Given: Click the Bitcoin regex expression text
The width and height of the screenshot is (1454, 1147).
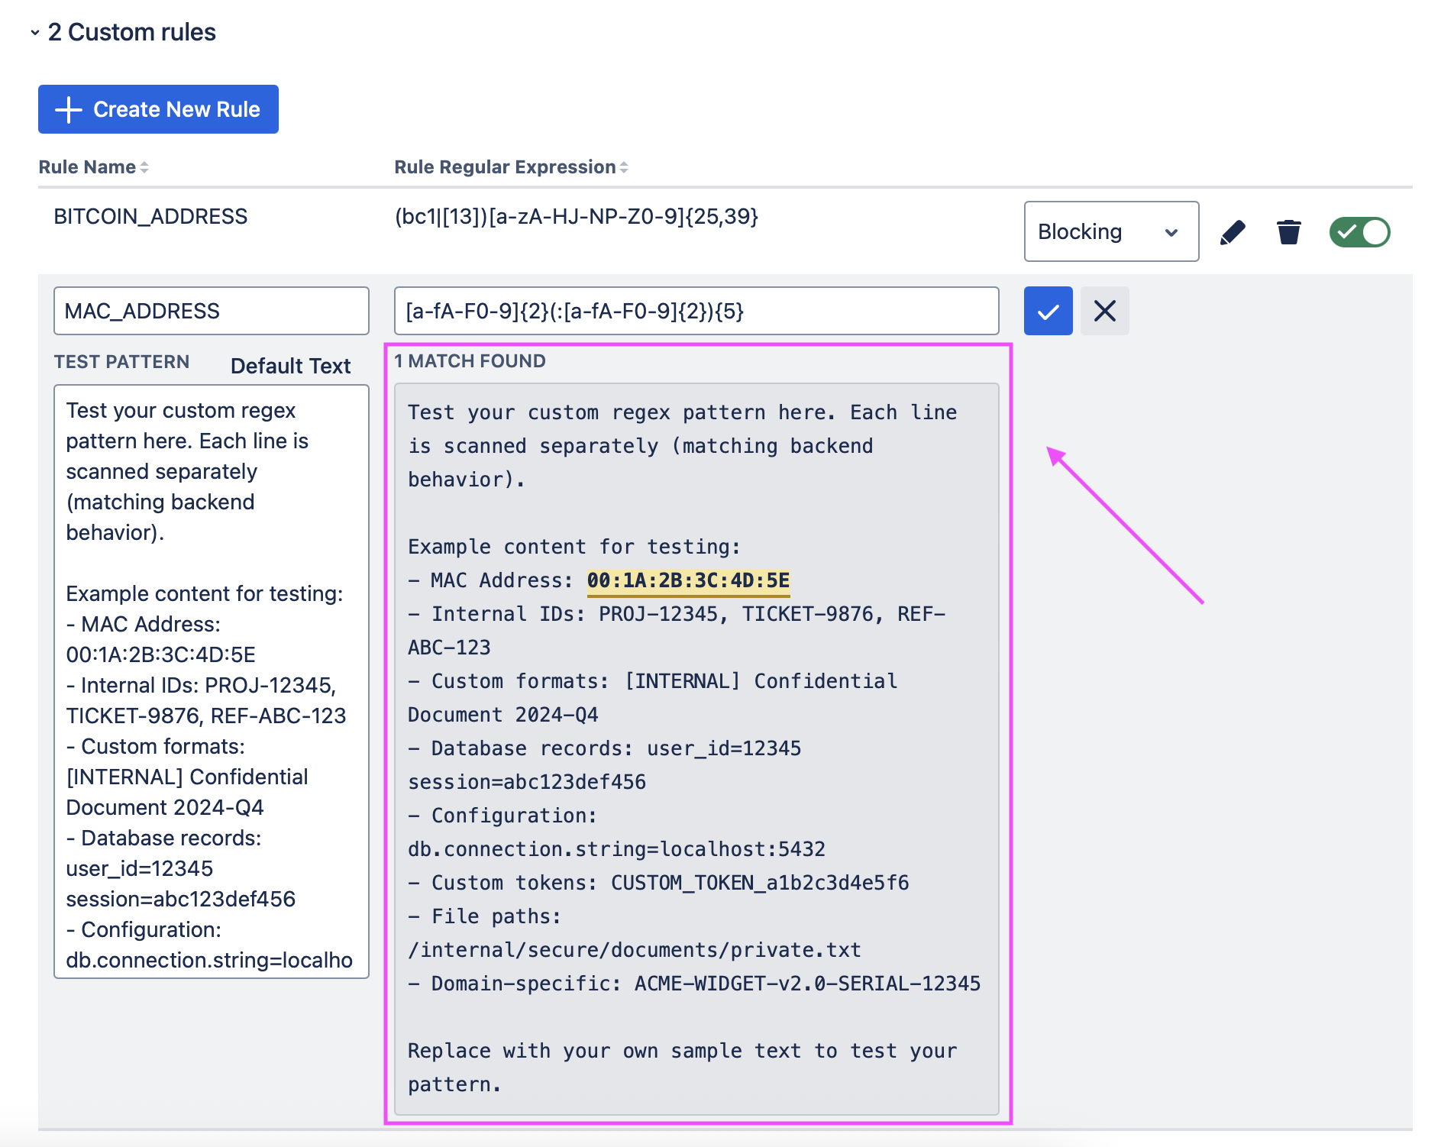Looking at the screenshot, I should click(576, 217).
